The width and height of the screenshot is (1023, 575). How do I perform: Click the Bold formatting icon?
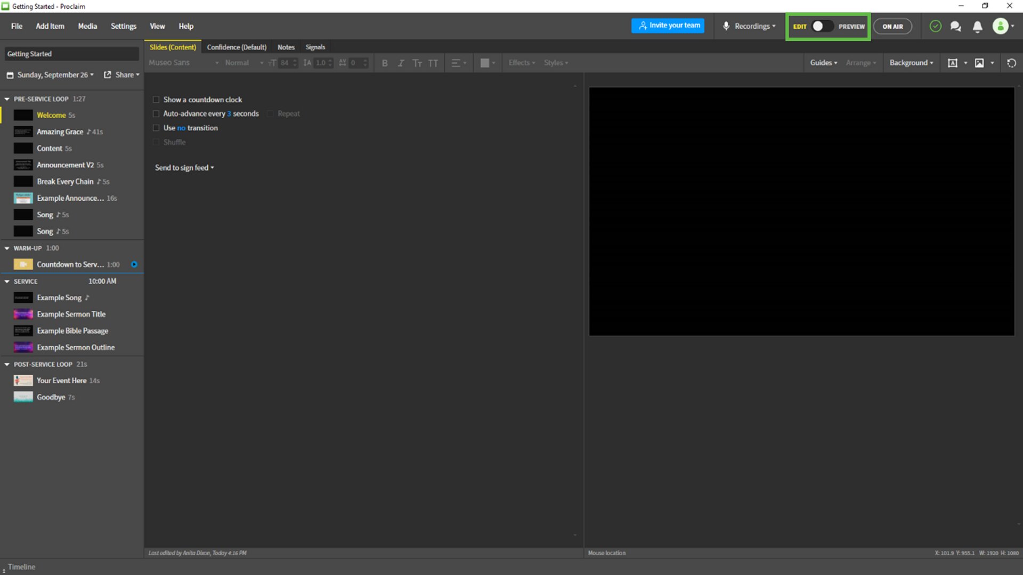click(385, 63)
